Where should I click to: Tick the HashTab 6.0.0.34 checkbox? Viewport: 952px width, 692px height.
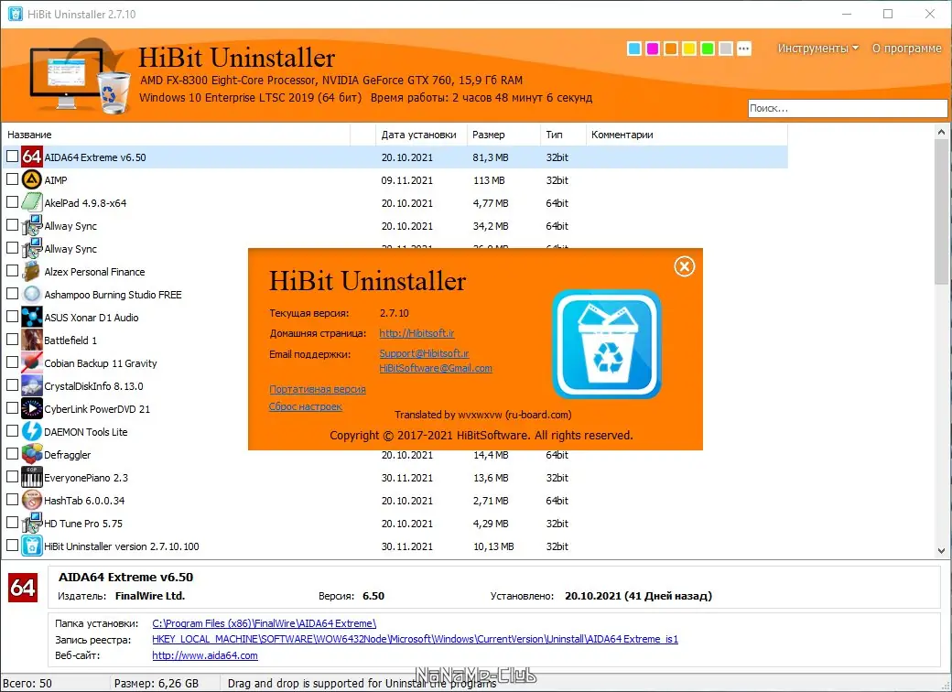point(12,500)
